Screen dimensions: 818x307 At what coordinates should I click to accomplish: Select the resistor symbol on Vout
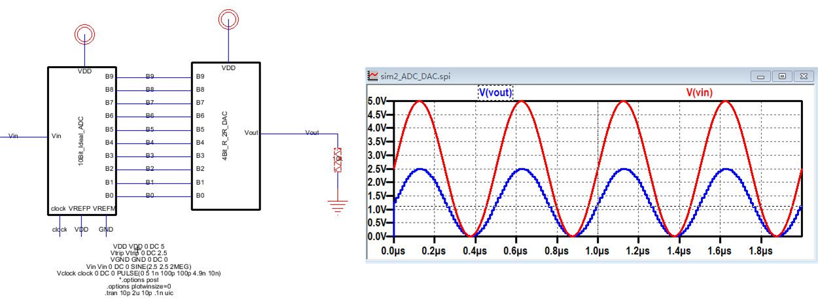(338, 160)
